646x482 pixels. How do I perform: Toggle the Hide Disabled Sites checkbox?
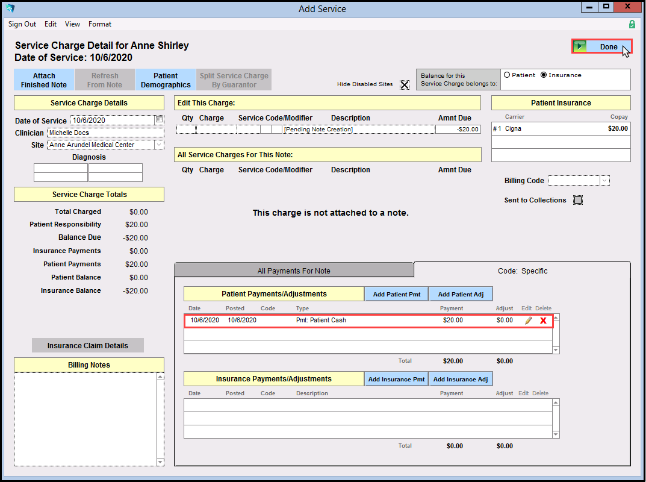tap(405, 85)
